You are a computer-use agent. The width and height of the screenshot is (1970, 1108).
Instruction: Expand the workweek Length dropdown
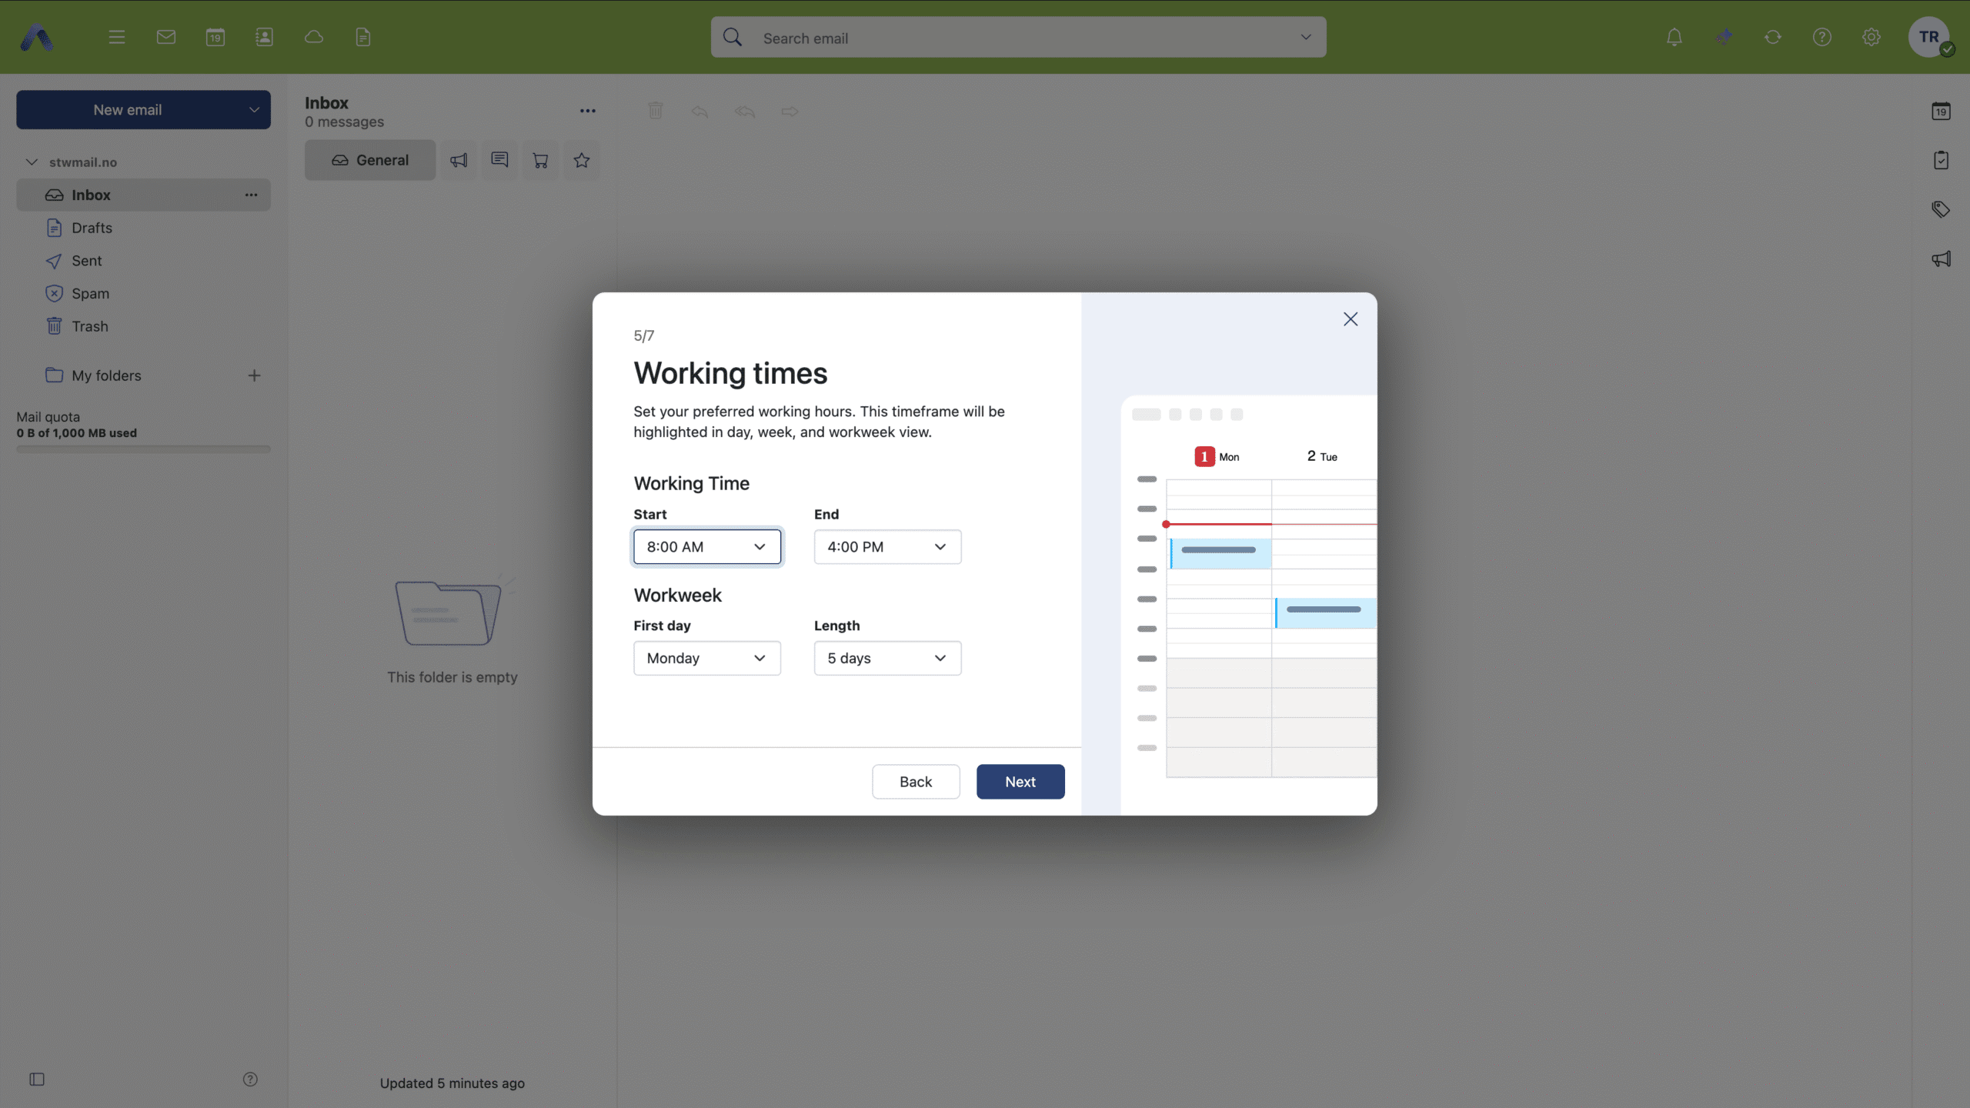pos(887,658)
